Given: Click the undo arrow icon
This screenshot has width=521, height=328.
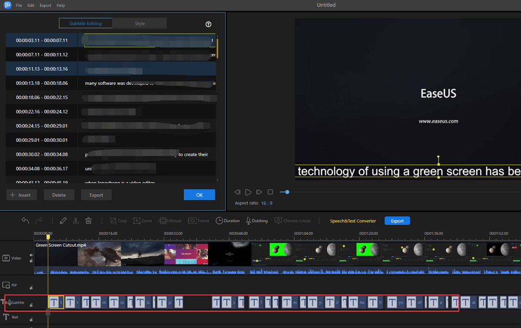Looking at the screenshot, I should point(25,221).
